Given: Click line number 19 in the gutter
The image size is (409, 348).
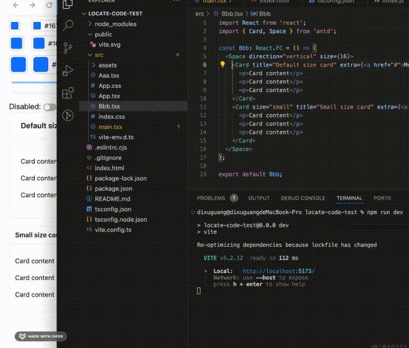Looking at the screenshot, I should pos(203,174).
